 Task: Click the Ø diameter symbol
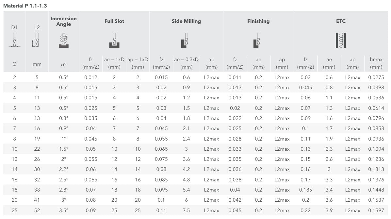click(x=14, y=64)
